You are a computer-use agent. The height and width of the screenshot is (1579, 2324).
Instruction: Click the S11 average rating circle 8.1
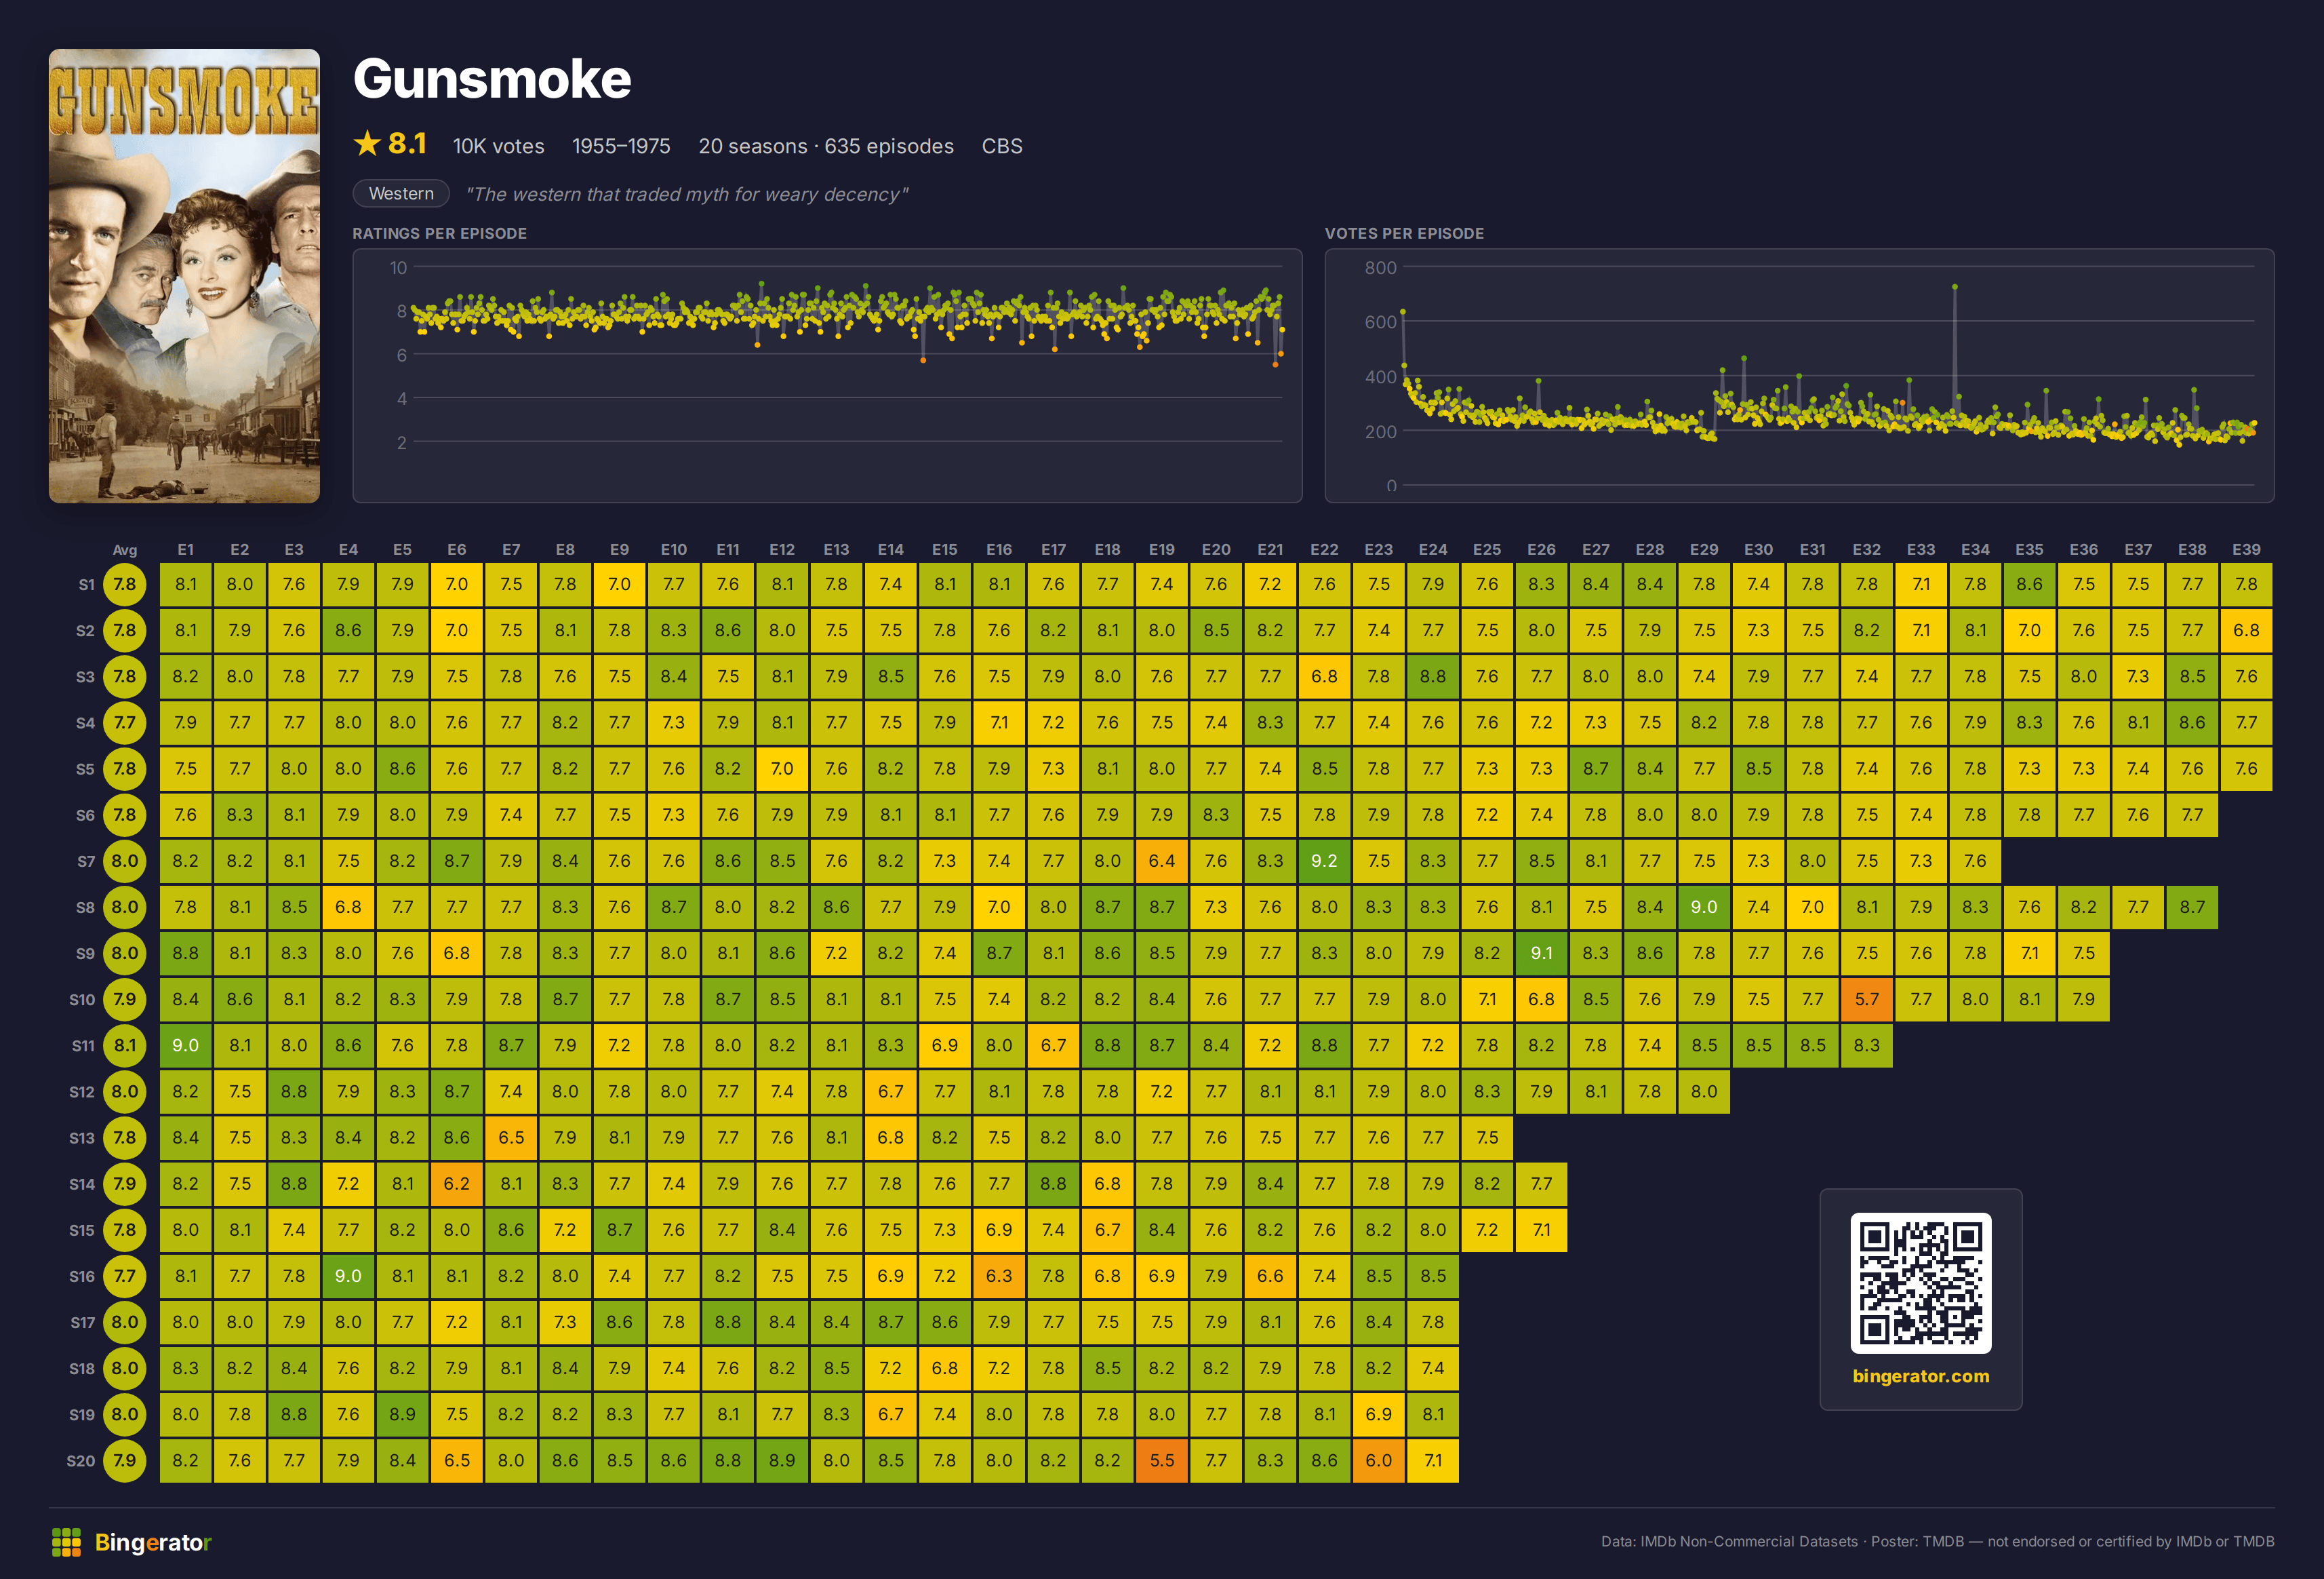tap(125, 1046)
